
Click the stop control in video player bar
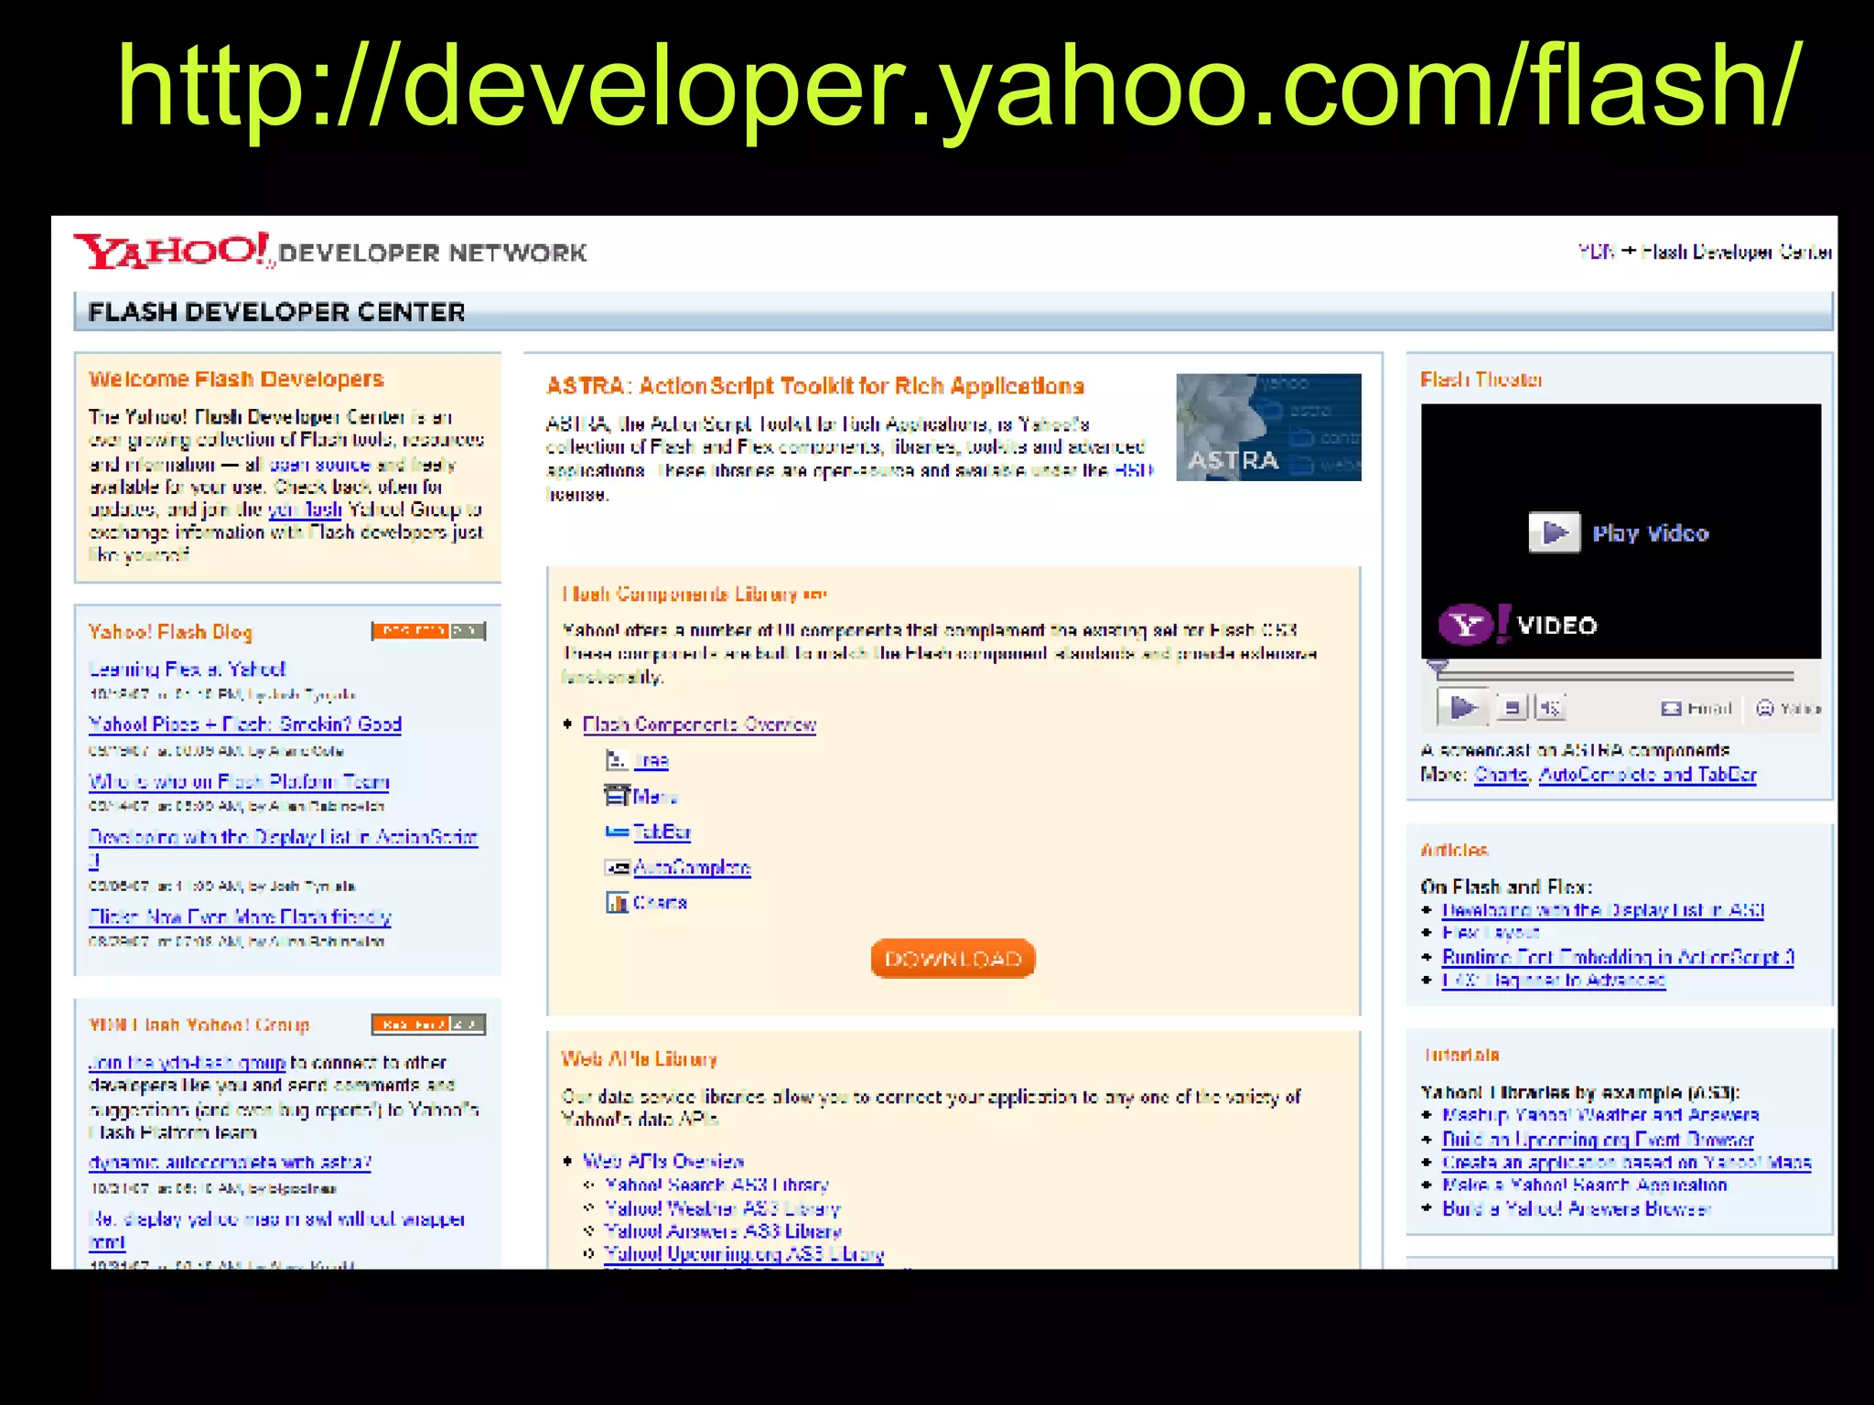[x=1512, y=707]
